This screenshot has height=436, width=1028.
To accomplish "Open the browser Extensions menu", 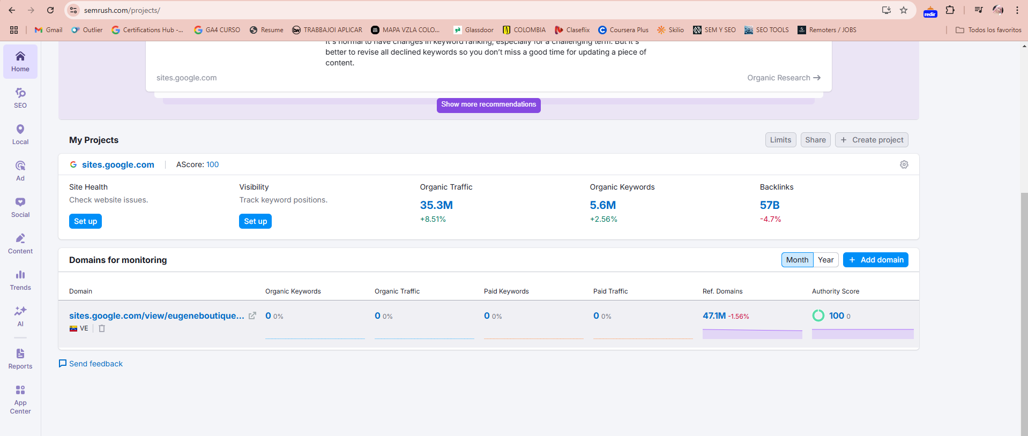I will pyautogui.click(x=950, y=10).
